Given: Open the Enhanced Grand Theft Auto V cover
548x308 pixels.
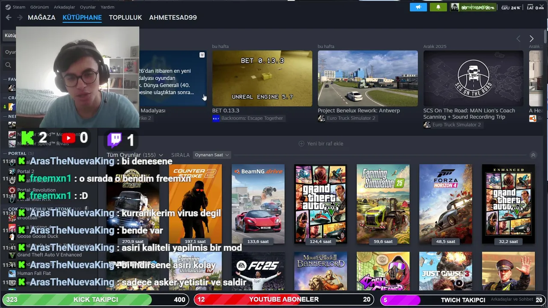Looking at the screenshot, I should [508, 204].
